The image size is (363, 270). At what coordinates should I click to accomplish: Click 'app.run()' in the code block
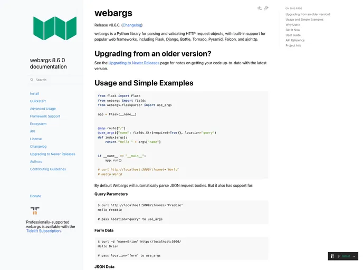(113, 160)
